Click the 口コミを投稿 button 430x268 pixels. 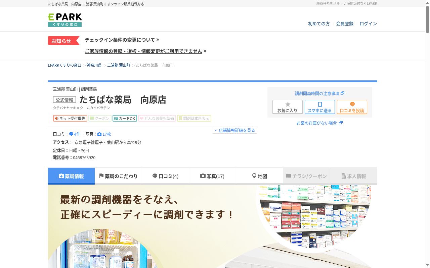click(352, 107)
